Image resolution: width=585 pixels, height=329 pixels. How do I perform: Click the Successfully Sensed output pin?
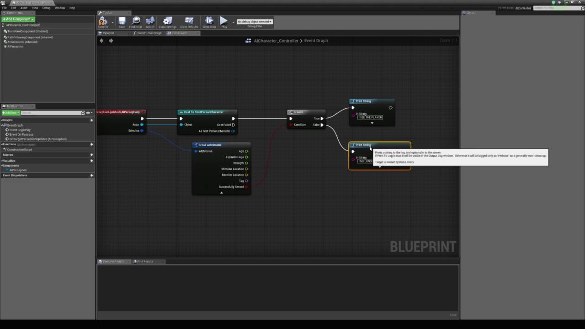click(246, 187)
